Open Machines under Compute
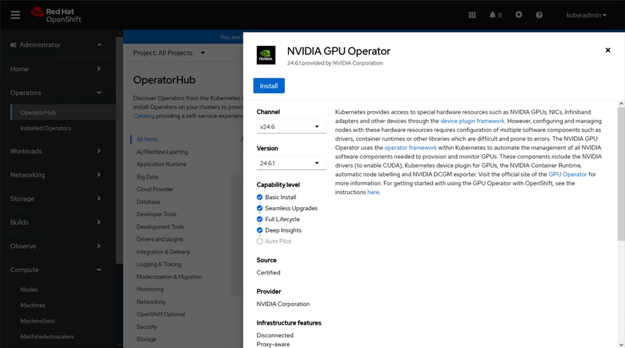 point(33,305)
